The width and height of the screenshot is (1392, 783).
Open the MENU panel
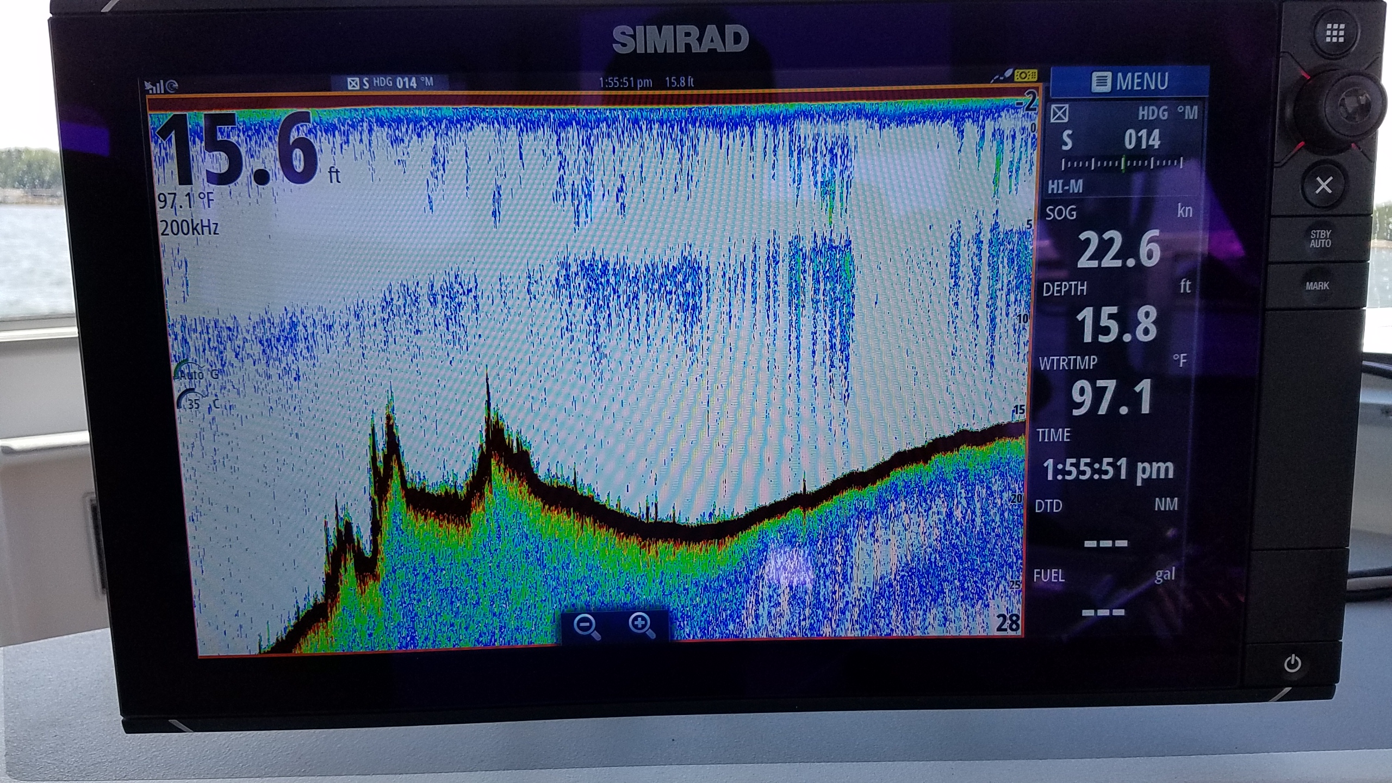pos(1130,82)
